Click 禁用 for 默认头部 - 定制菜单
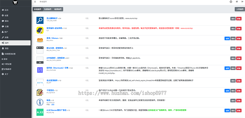 point(233,48)
